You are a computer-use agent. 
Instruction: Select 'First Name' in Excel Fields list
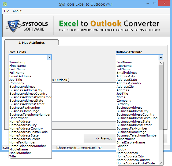[30, 66]
